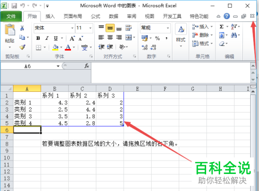The image size is (259, 191).
Task: Open fill color dropdown arrow
Action: coord(61,47)
